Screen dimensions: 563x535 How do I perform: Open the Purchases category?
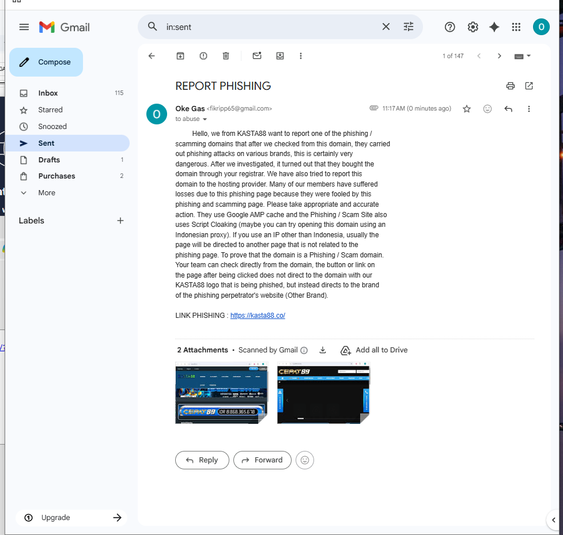pyautogui.click(x=67, y=176)
